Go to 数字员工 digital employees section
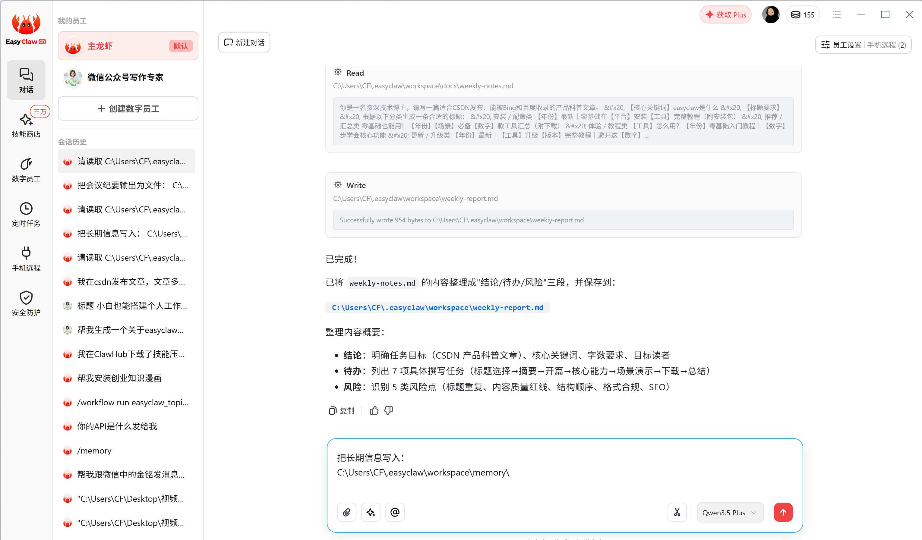 tap(26, 170)
